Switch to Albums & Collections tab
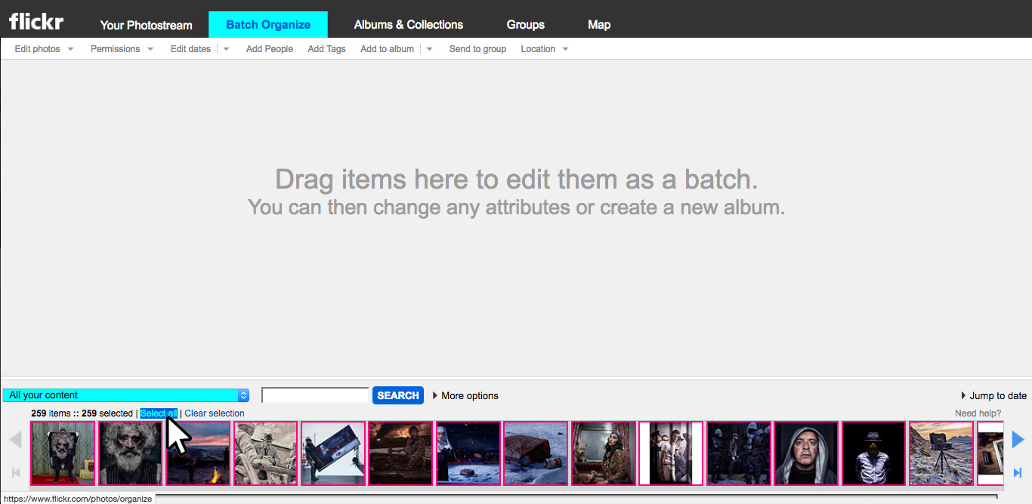The image size is (1032, 504). point(409,25)
